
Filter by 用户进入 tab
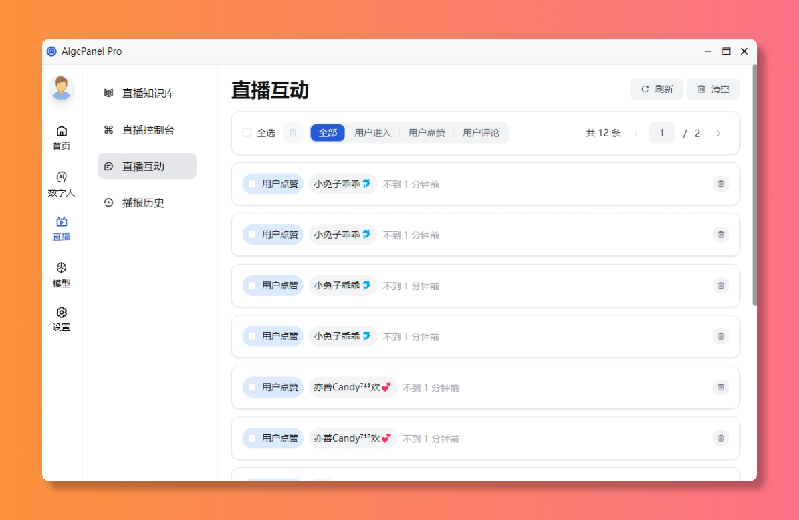[372, 133]
